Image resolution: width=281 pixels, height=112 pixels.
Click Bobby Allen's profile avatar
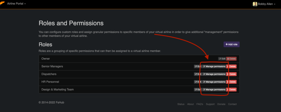click(255, 4)
